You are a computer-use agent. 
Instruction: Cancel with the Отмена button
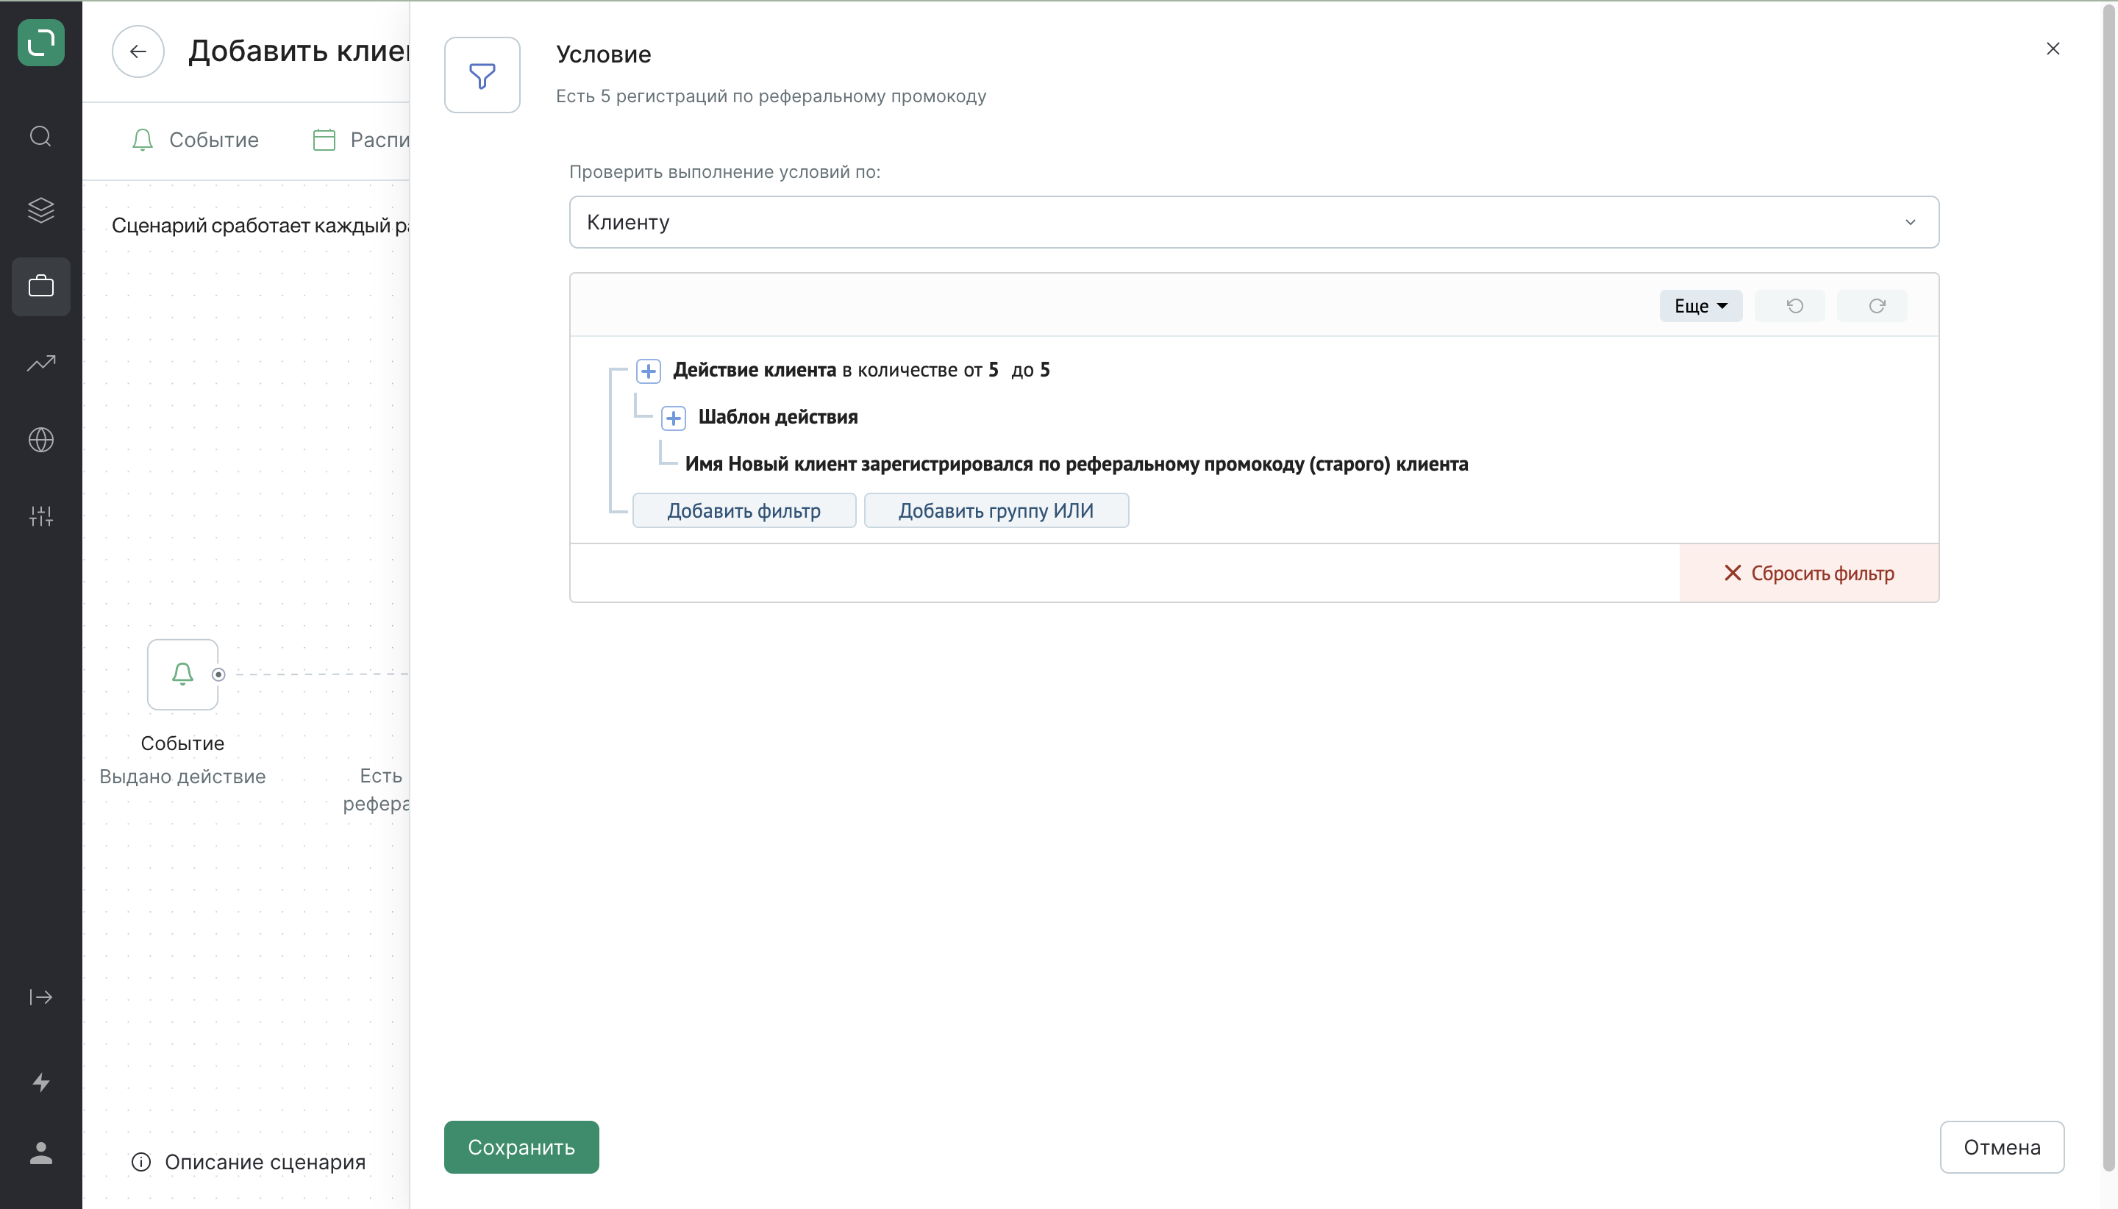tap(2002, 1146)
